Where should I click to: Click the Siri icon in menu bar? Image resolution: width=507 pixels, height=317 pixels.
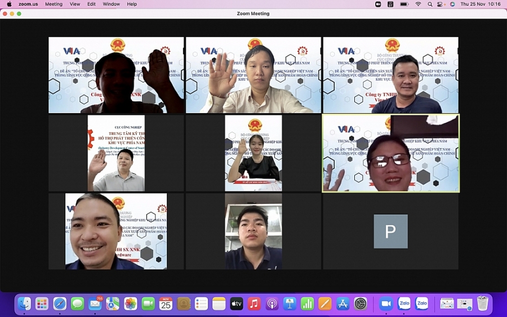click(452, 4)
